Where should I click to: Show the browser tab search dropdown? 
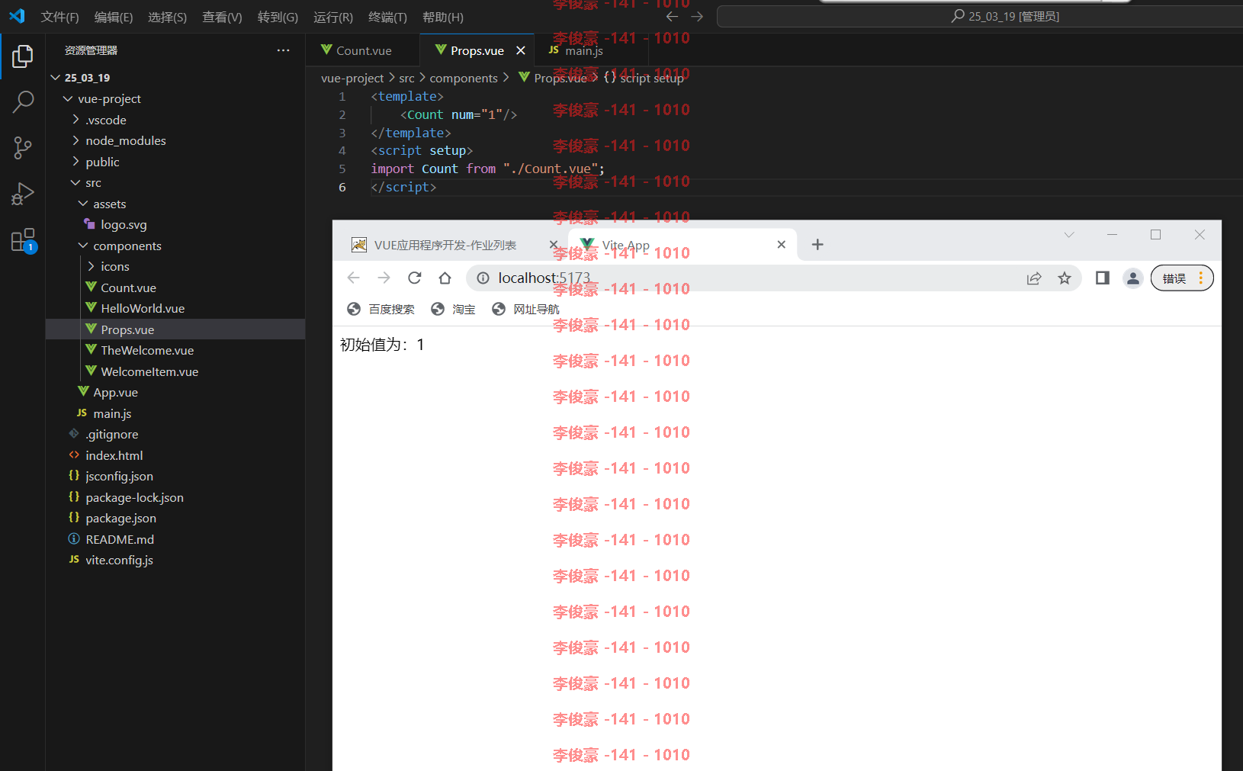[1069, 235]
